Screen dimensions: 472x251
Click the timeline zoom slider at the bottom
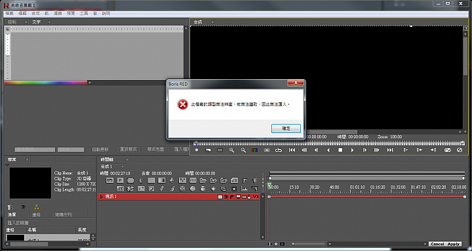309,244
